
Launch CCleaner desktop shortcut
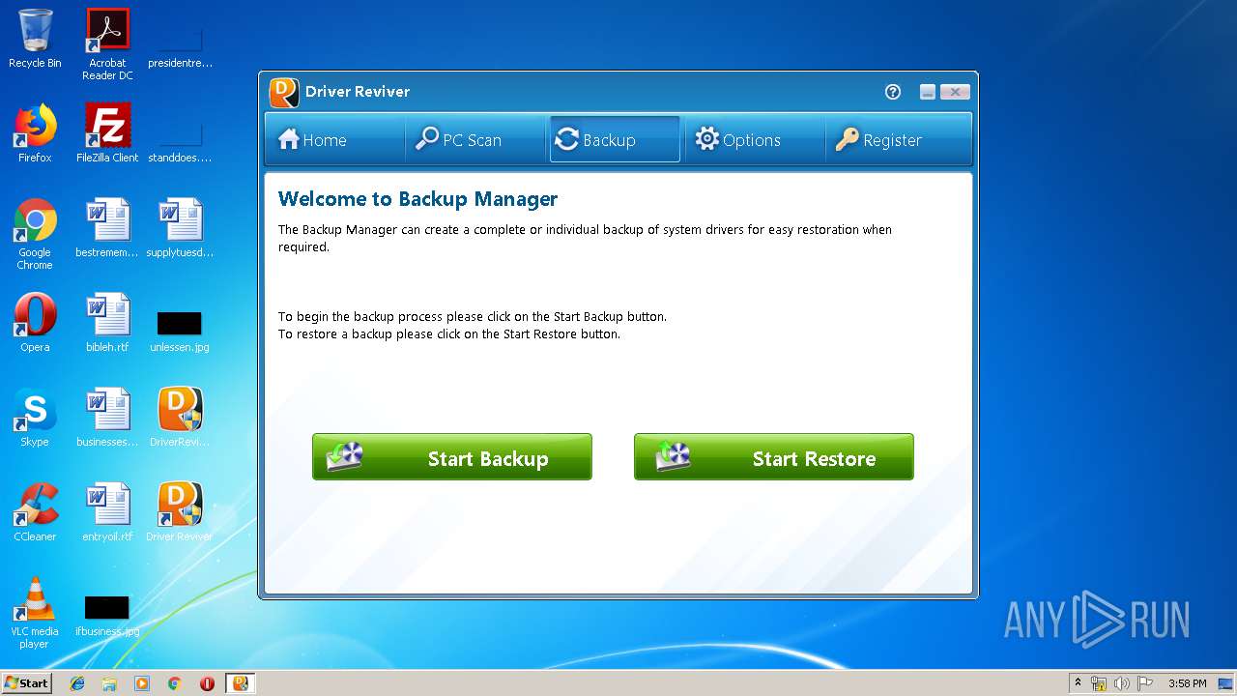35,512
